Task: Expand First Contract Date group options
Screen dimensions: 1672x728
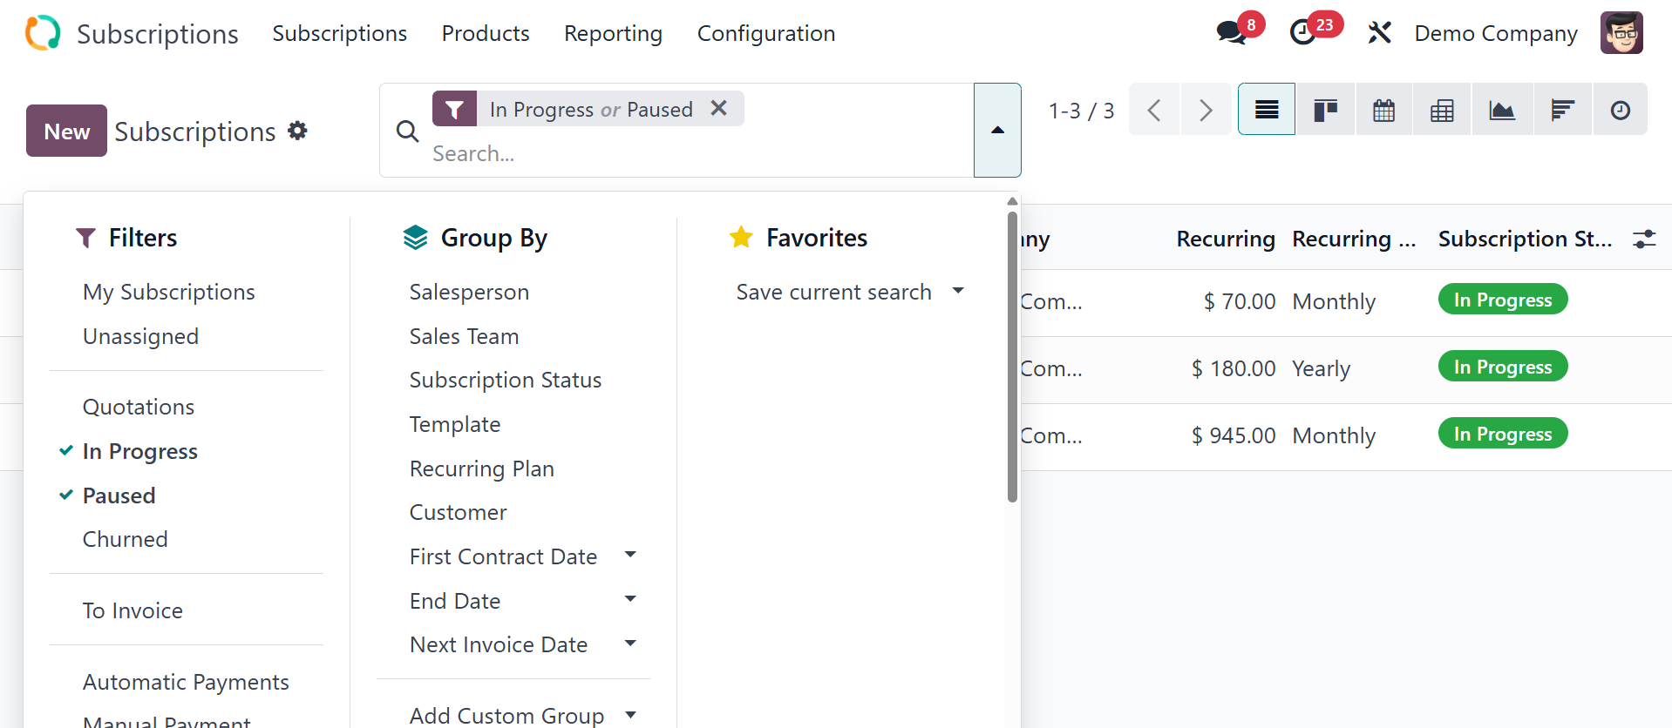Action: pyautogui.click(x=630, y=556)
